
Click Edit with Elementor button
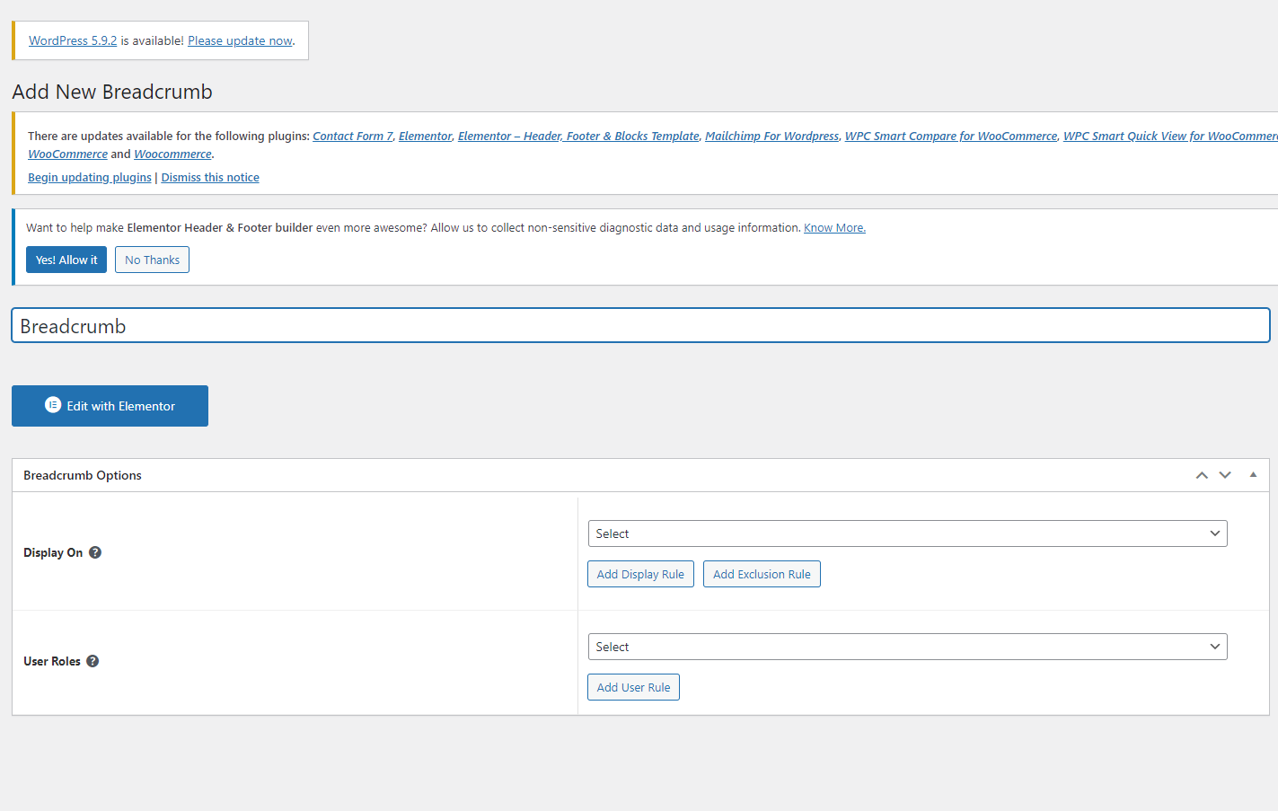pos(110,406)
